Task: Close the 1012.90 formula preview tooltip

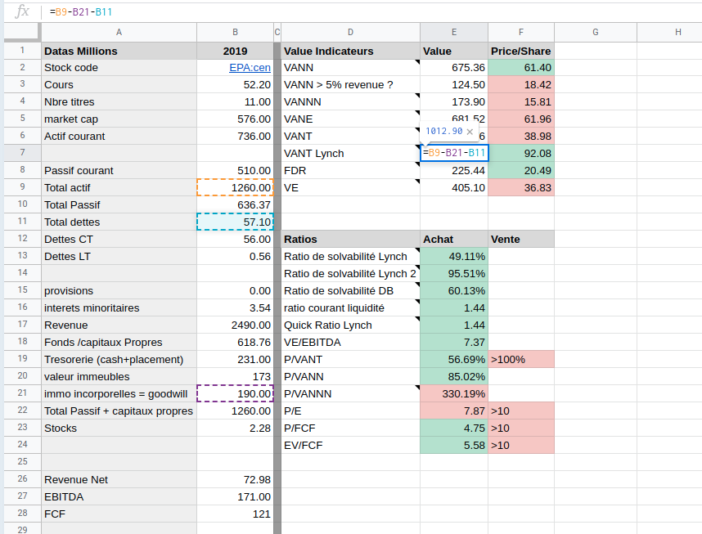Action: (470, 131)
